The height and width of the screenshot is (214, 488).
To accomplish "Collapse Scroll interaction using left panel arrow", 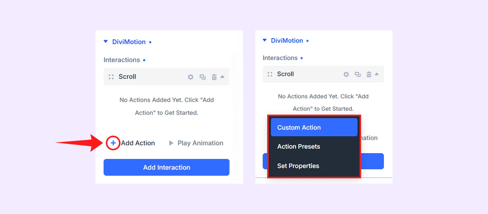I will pos(222,77).
